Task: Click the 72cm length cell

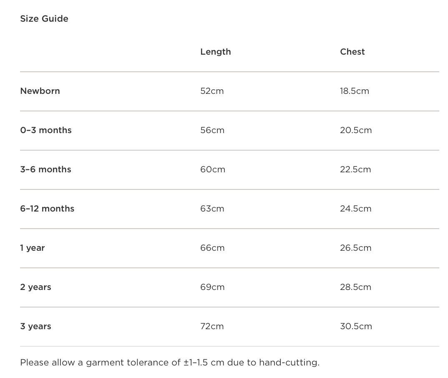Action: point(212,326)
